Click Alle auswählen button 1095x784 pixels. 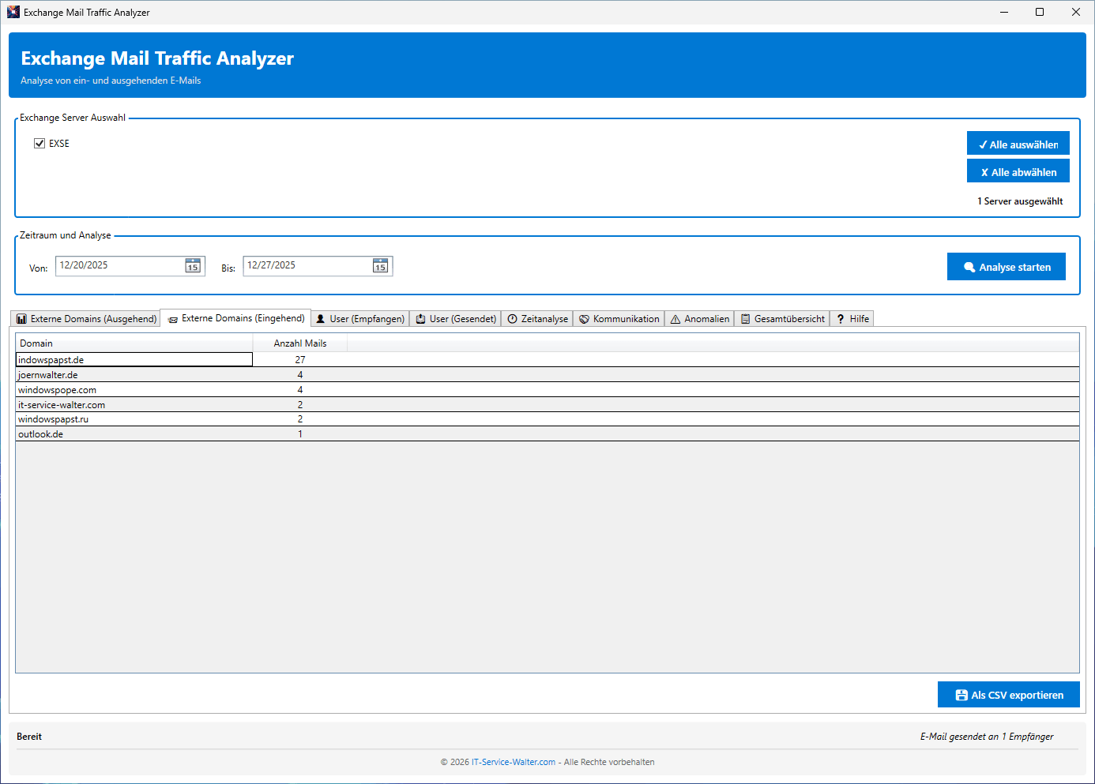pos(1018,144)
